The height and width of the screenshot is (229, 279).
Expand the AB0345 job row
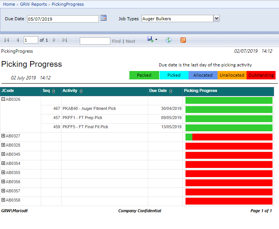point(3,154)
